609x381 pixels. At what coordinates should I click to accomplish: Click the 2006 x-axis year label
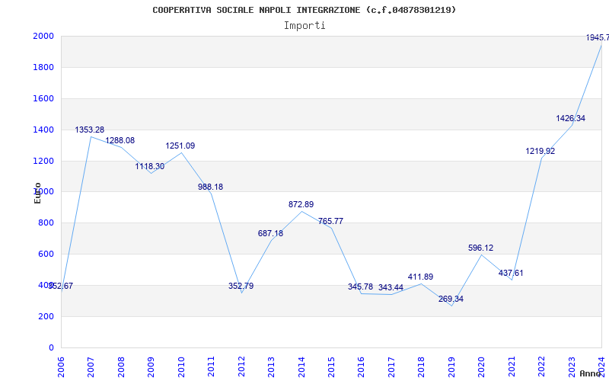click(x=61, y=367)
